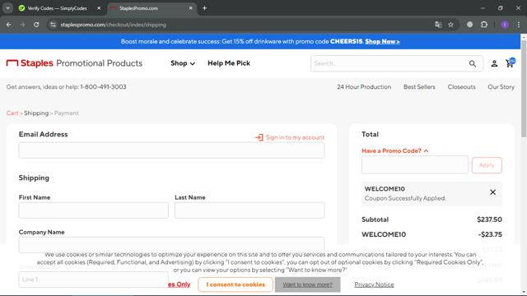Open Closeouts

(461, 87)
